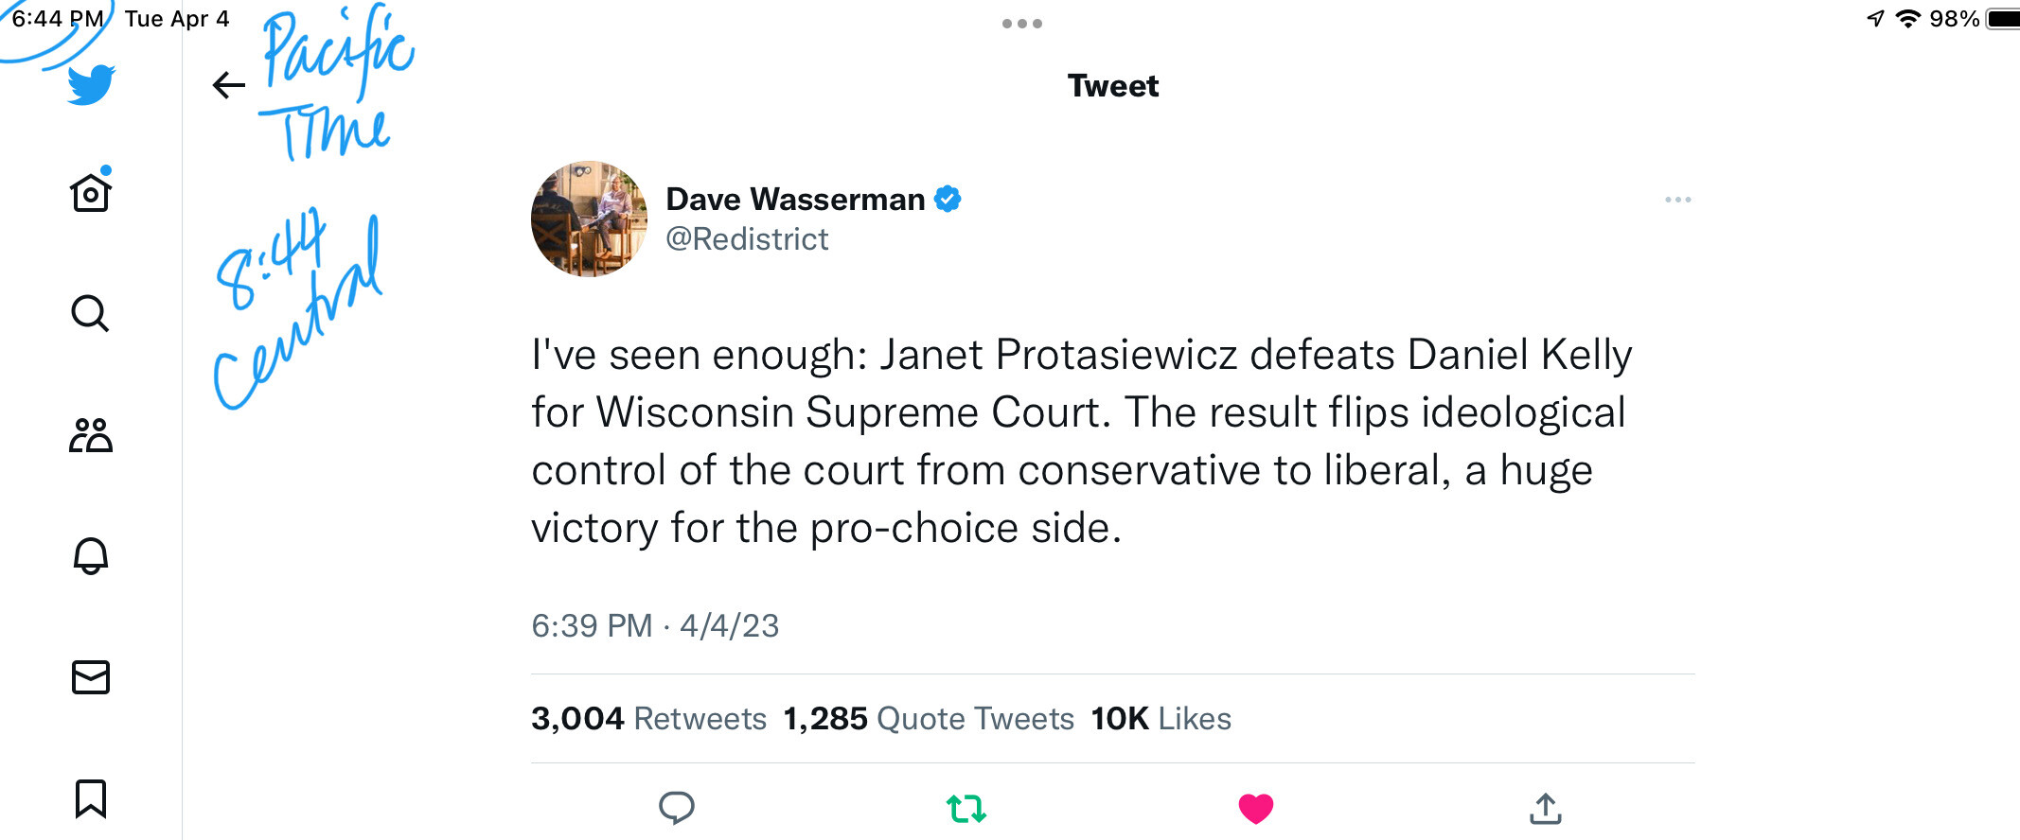Reply to the tweet
The height and width of the screenshot is (840, 2020).
pos(676,808)
